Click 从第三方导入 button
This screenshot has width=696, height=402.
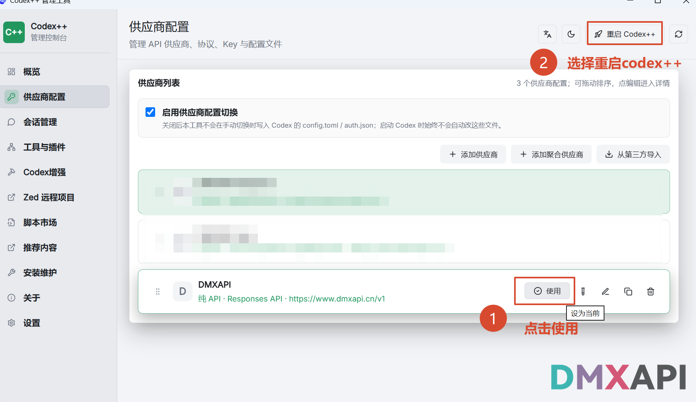point(633,154)
